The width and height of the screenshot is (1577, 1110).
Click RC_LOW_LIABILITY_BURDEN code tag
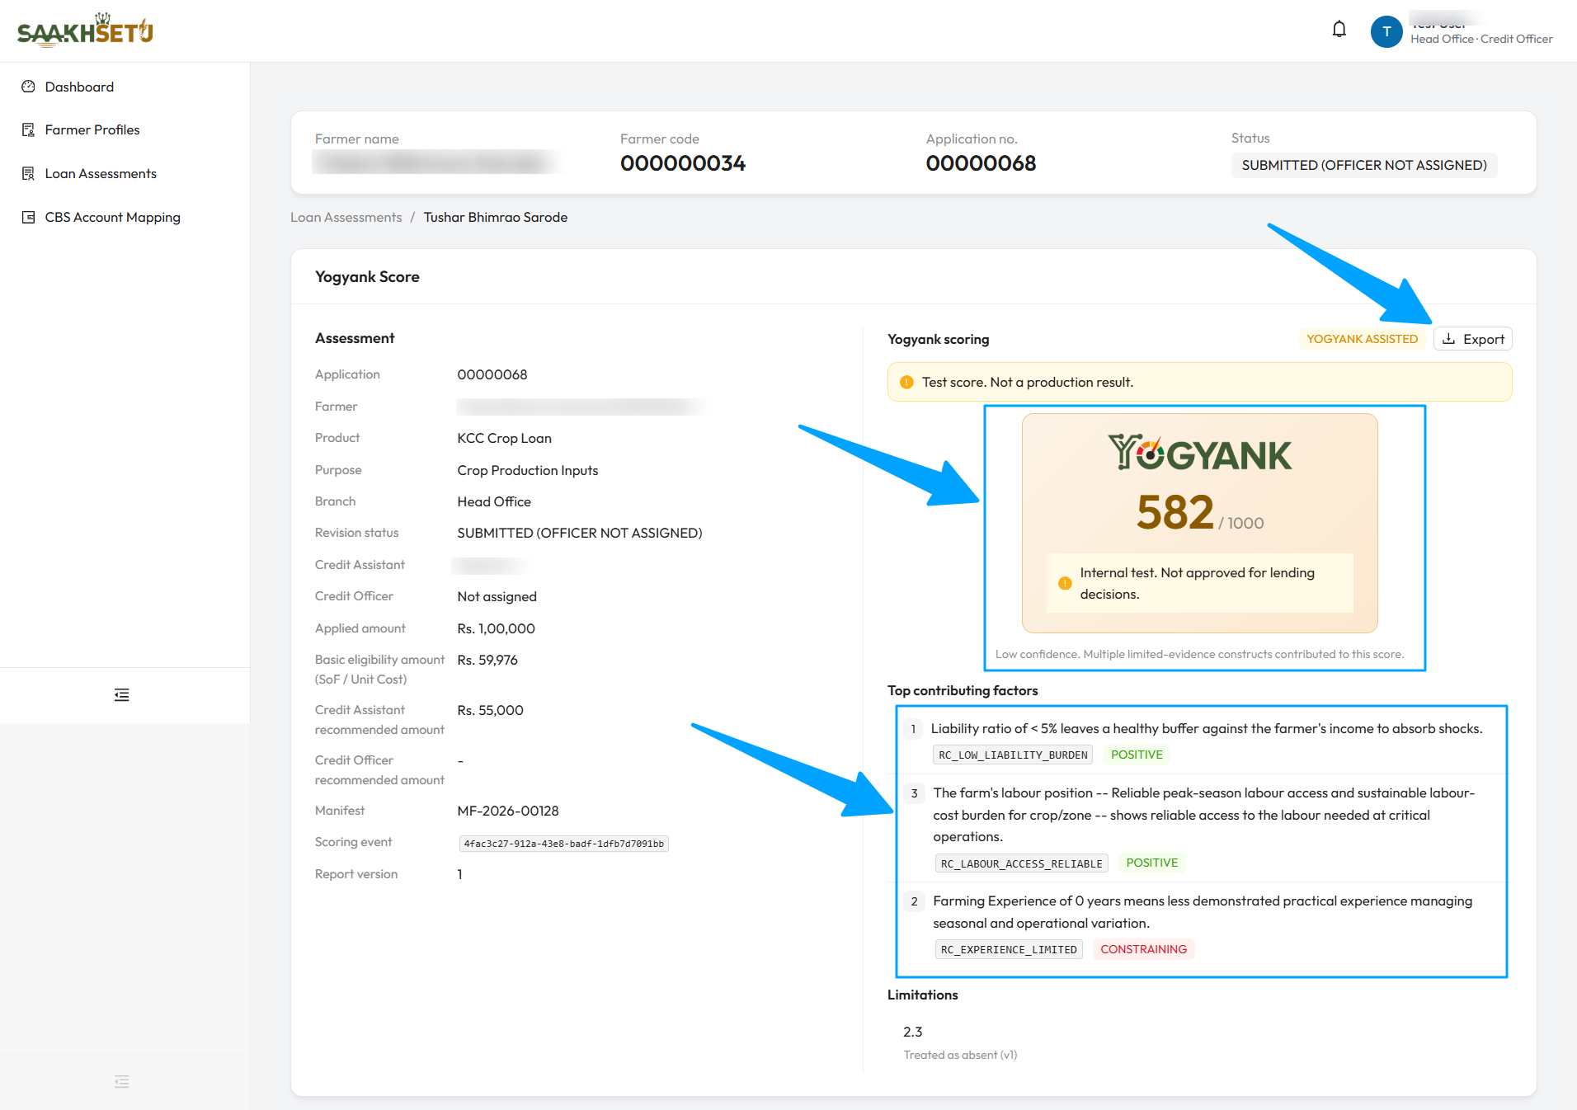(1013, 755)
